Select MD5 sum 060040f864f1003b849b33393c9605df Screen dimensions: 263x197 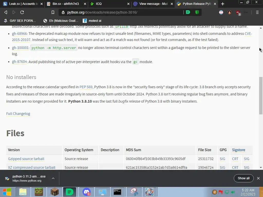[x=156, y=159]
